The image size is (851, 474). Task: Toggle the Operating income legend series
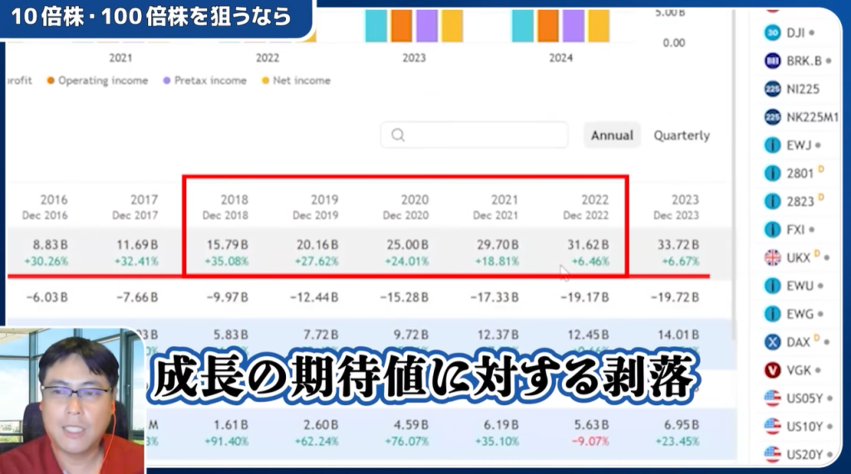click(x=97, y=81)
